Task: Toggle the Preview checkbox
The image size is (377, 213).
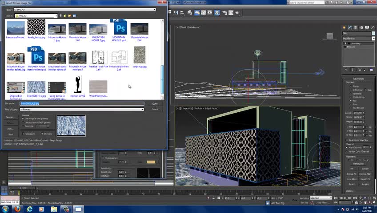Action: (x=43, y=134)
